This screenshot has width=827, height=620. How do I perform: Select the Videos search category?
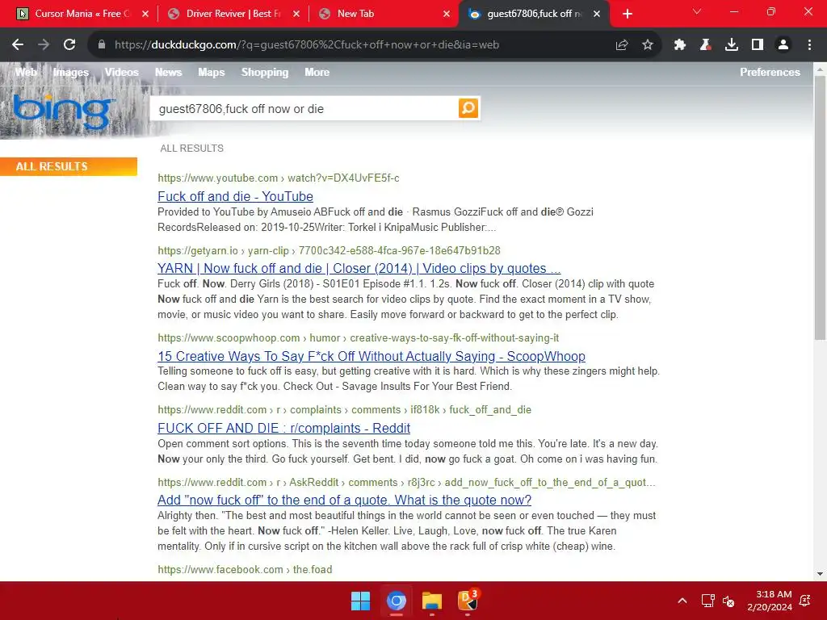pyautogui.click(x=121, y=72)
